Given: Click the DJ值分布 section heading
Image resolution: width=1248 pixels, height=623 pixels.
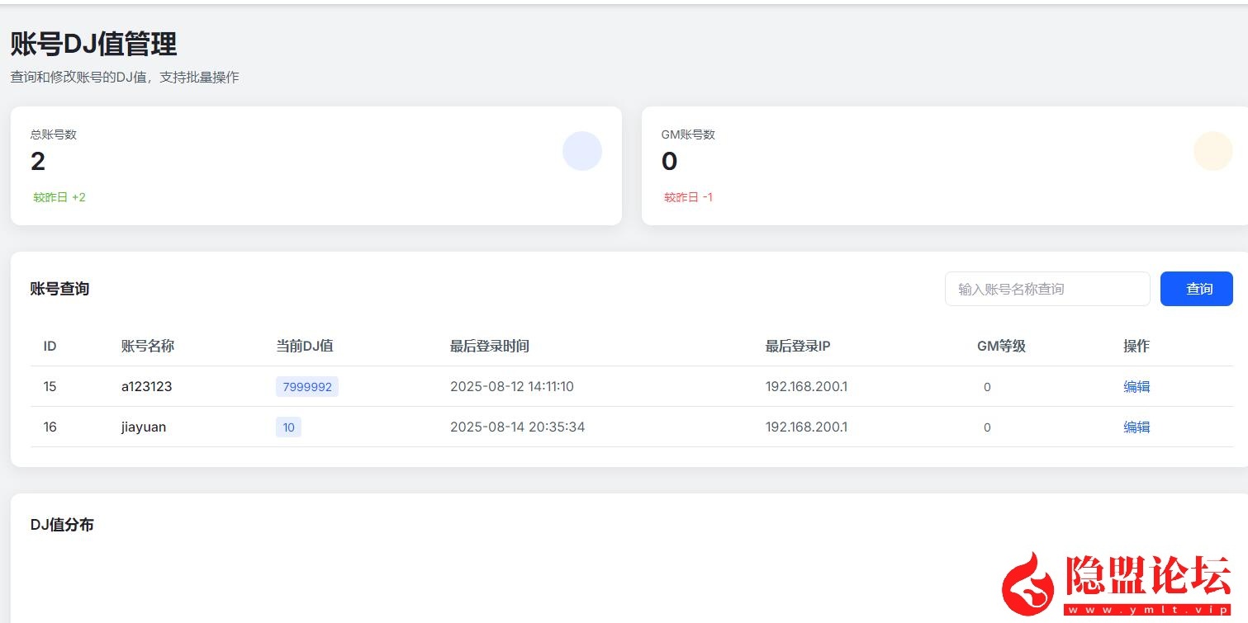Looking at the screenshot, I should click(62, 525).
